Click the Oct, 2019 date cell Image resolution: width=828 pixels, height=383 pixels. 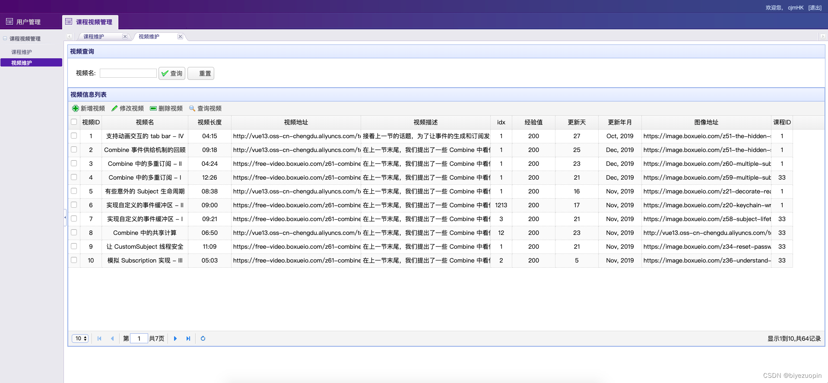(x=620, y=136)
